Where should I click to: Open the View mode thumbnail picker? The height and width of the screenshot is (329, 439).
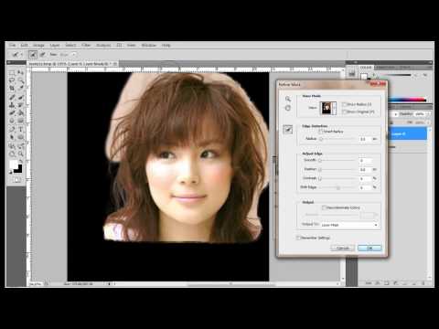[x=328, y=108]
